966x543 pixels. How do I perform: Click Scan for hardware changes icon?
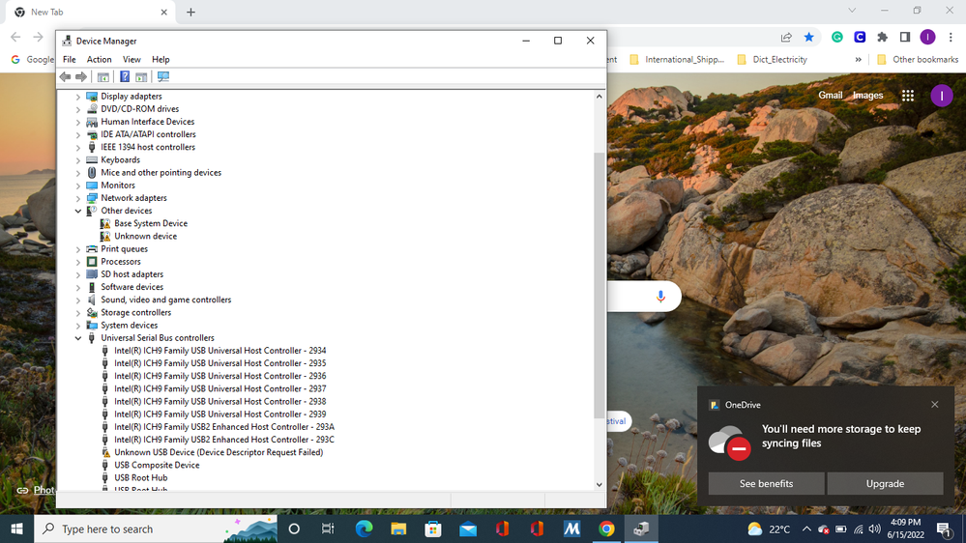click(163, 77)
